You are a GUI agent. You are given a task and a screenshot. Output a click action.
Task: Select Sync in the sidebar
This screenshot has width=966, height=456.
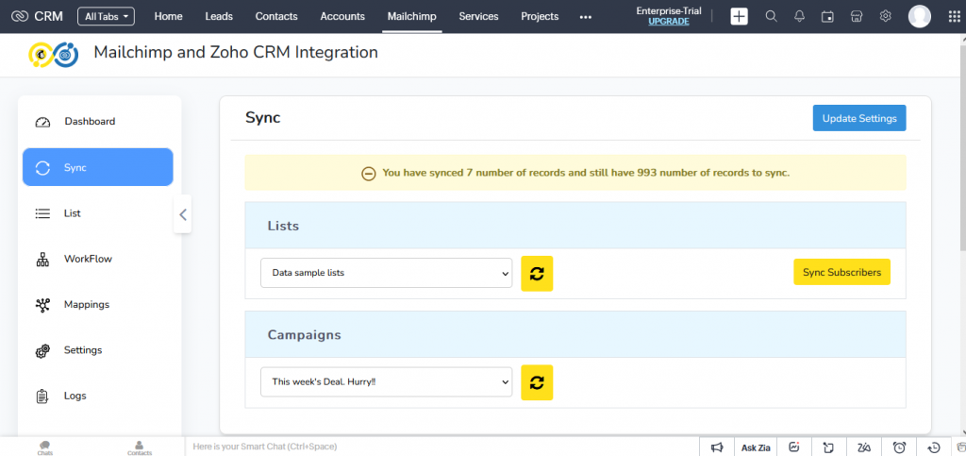(x=97, y=167)
